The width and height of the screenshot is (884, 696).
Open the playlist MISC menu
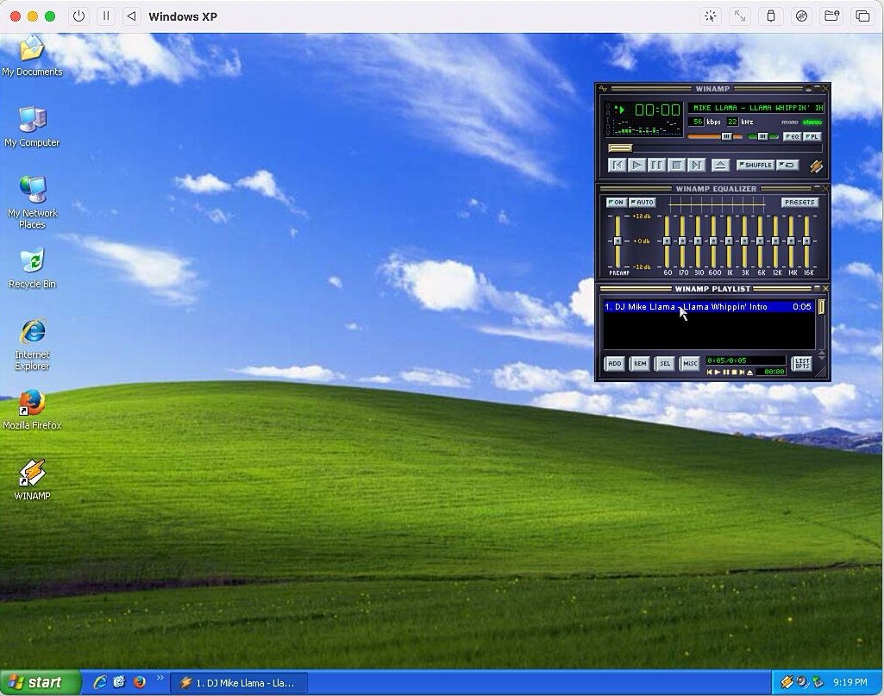click(x=690, y=363)
